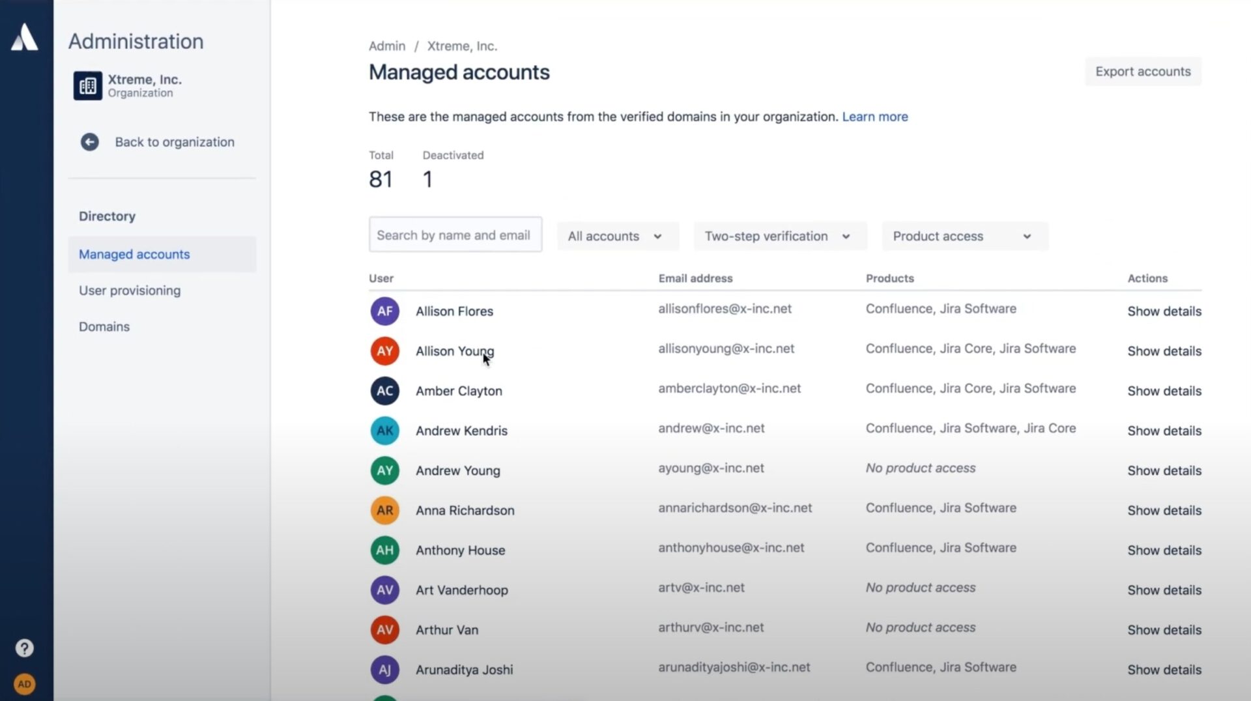Viewport: 1251px width, 701px height.
Task: Click email arthurv@x-inc.net
Action: coord(711,627)
